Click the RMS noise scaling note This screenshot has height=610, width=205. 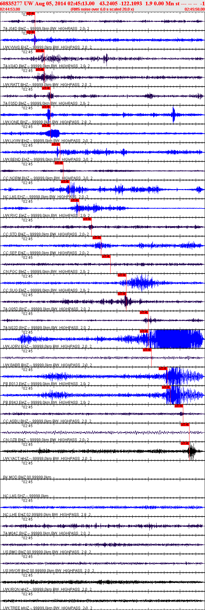coord(102,9)
